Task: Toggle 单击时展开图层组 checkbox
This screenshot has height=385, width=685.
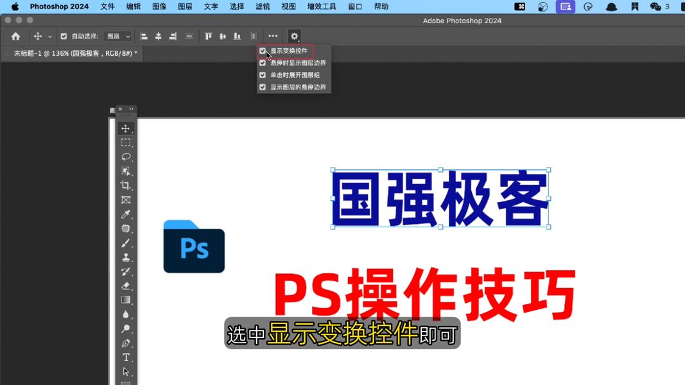Action: coord(263,75)
